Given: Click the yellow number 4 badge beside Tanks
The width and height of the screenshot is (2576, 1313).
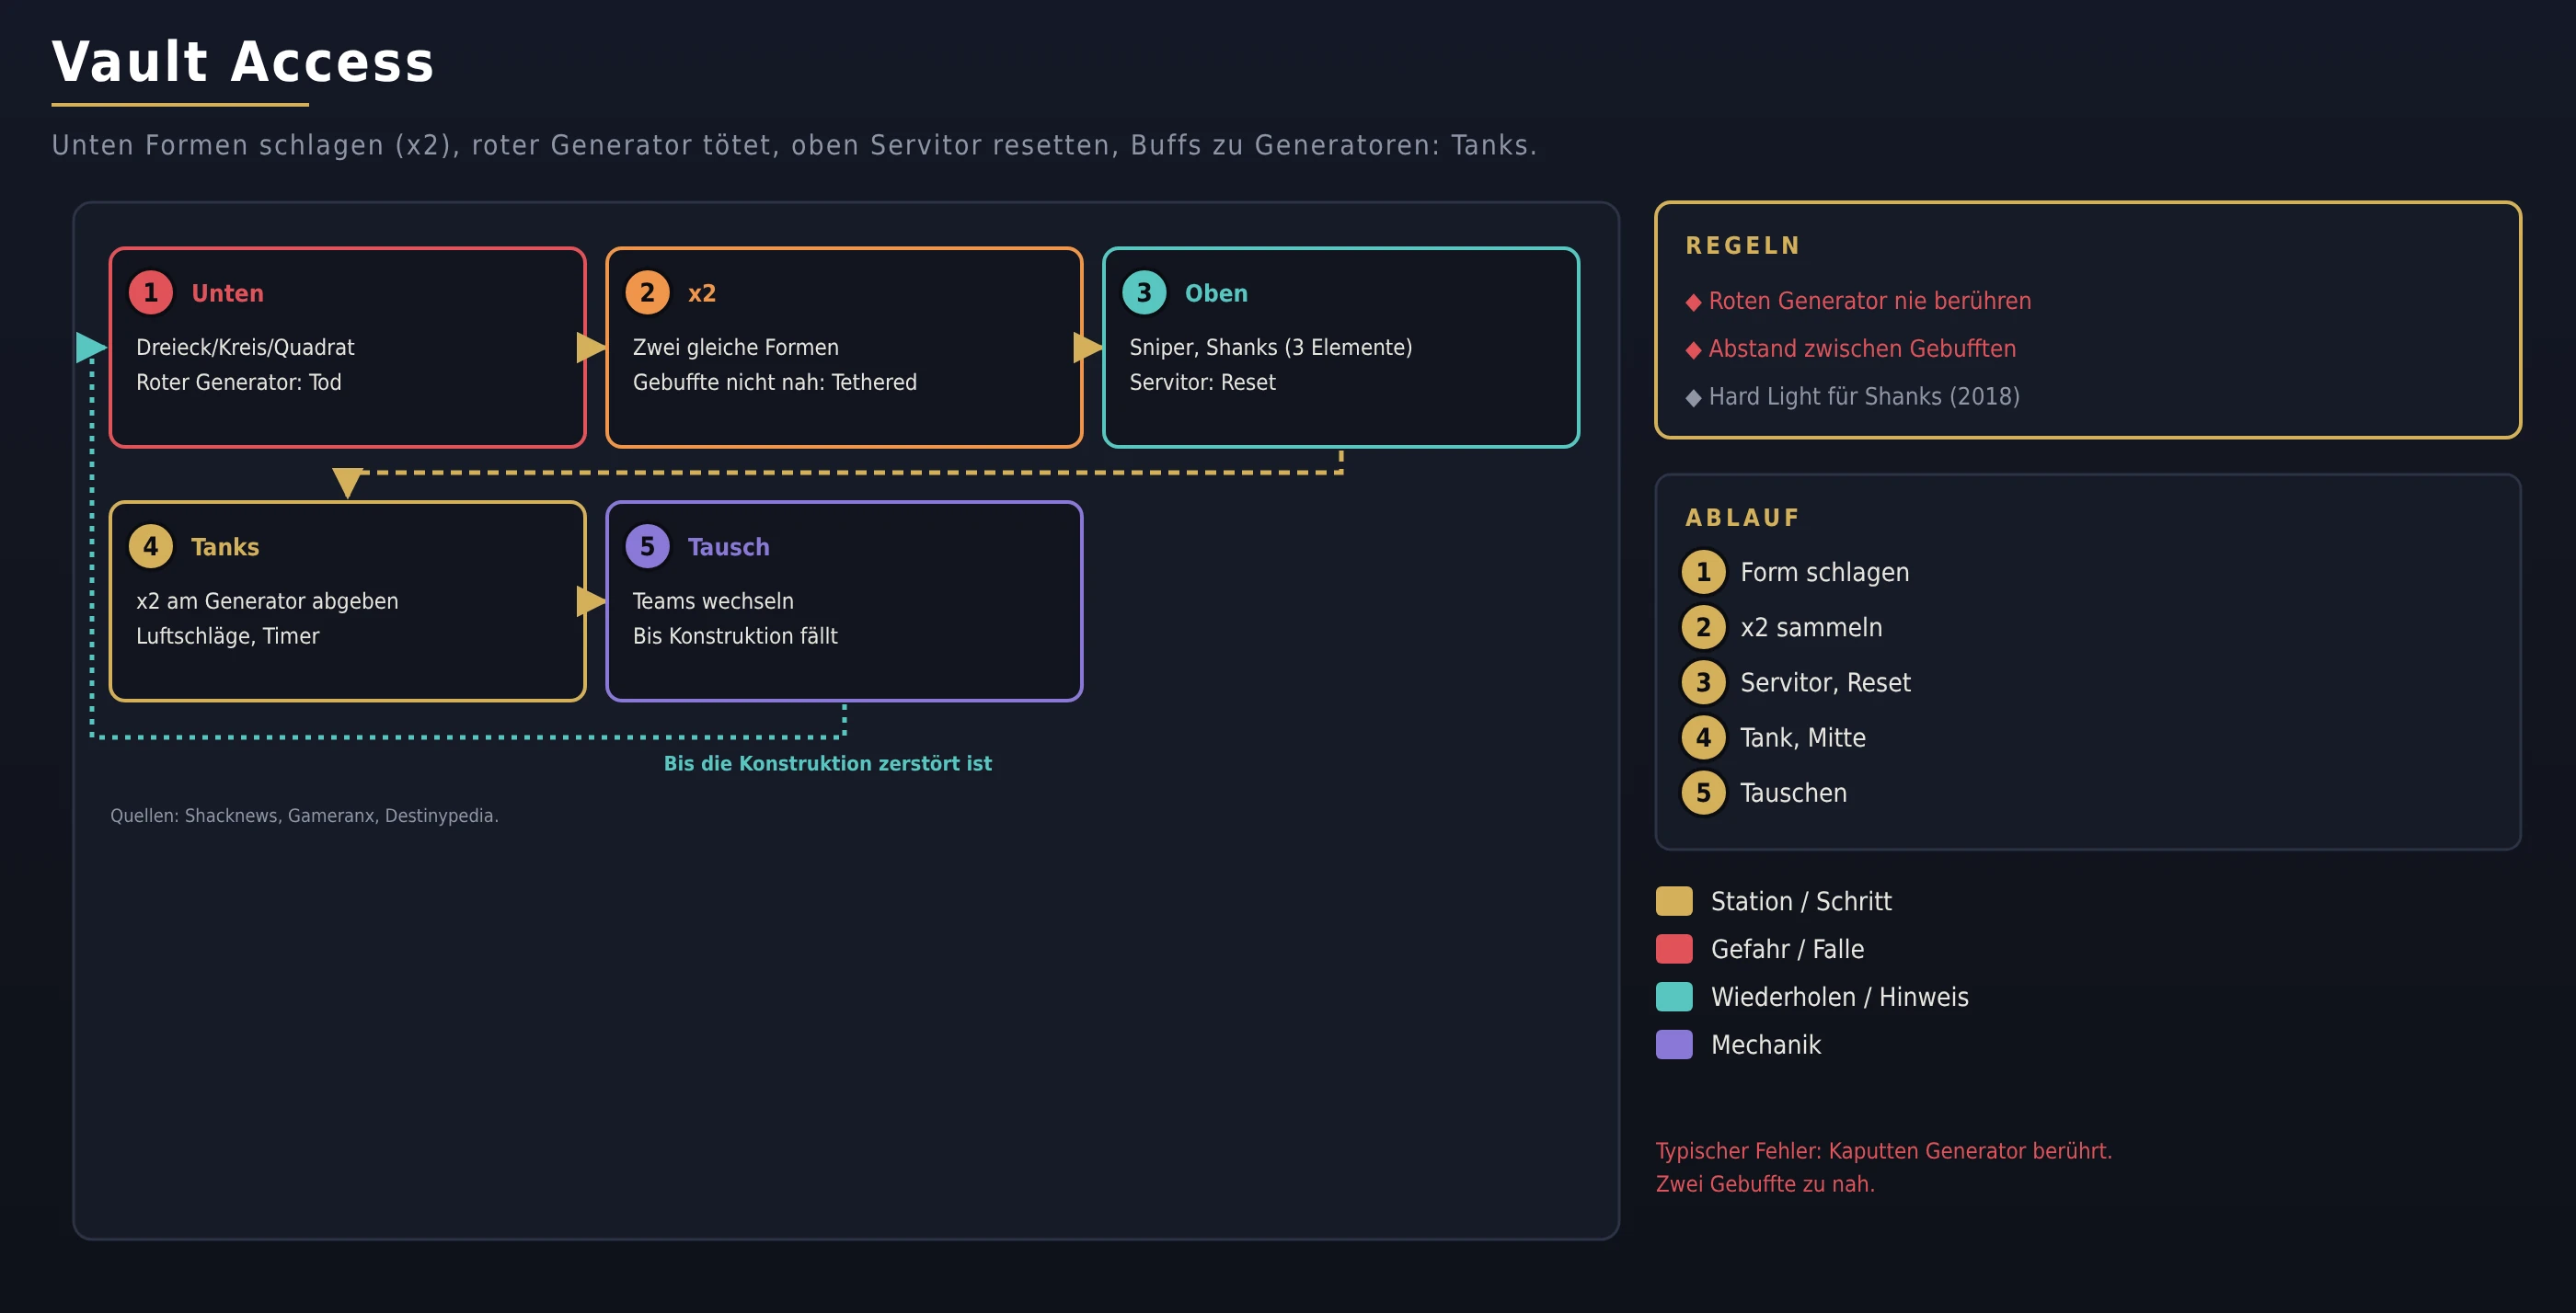Looking at the screenshot, I should point(151,546).
